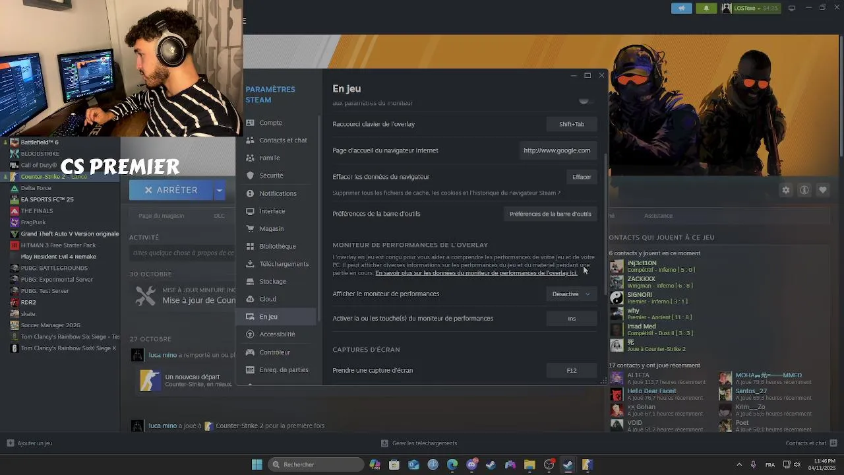Open contact ZACKKXX in the contacts list

[653, 282]
